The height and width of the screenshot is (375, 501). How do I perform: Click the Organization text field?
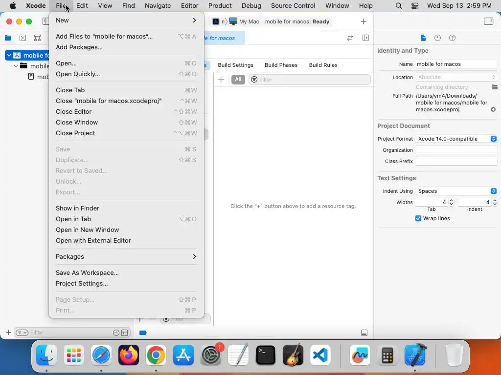456,150
